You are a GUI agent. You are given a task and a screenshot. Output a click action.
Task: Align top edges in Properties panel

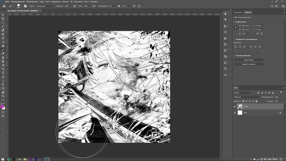(x=251, y=47)
